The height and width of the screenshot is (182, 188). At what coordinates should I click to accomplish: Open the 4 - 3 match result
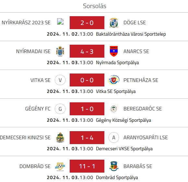pos(87,51)
